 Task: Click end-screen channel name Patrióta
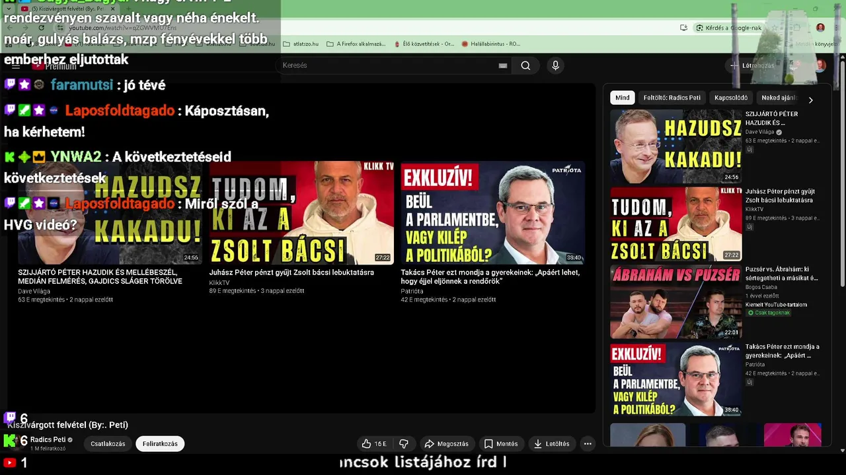(412, 291)
